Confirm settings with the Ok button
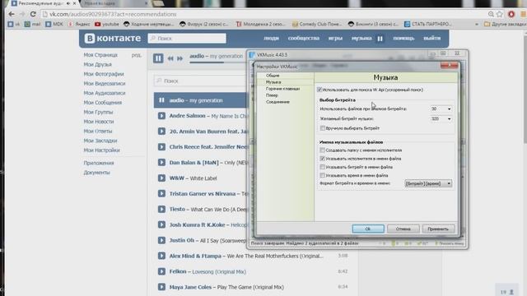This screenshot has width=527, height=296. (x=368, y=229)
